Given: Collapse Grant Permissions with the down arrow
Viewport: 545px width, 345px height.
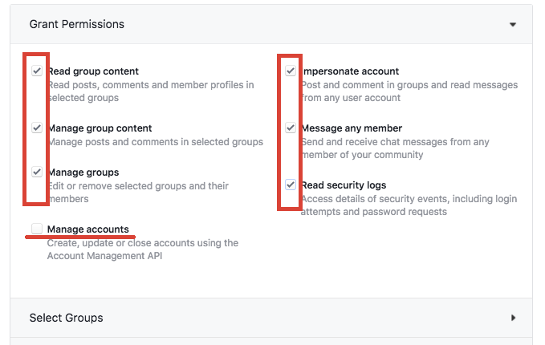Looking at the screenshot, I should click(513, 25).
